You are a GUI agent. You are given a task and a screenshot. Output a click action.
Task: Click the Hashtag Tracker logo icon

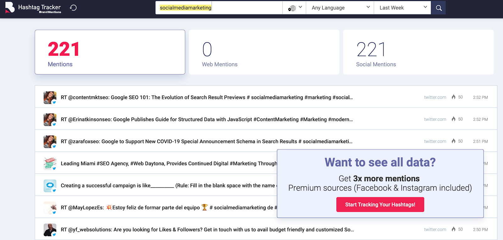pyautogui.click(x=10, y=8)
